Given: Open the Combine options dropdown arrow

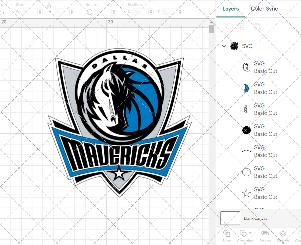Looking at the screenshot, I should 250,233.
